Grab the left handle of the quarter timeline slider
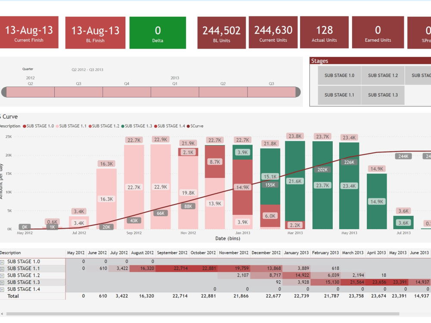431x323 pixels. tap(4, 92)
